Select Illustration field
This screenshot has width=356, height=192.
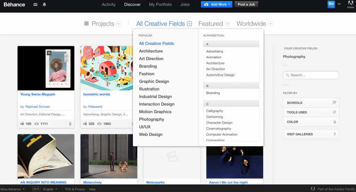click(149, 89)
